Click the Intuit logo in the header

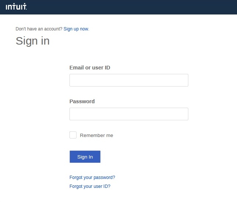click(x=16, y=7)
